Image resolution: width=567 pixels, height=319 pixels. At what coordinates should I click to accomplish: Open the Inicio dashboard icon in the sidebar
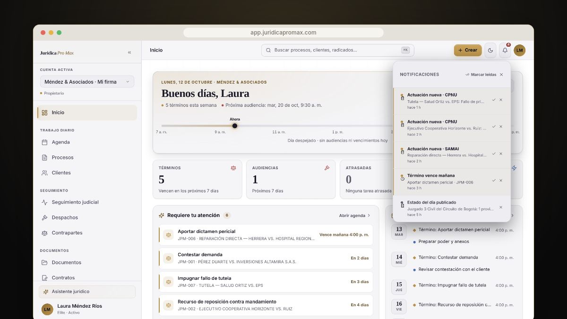tap(44, 112)
